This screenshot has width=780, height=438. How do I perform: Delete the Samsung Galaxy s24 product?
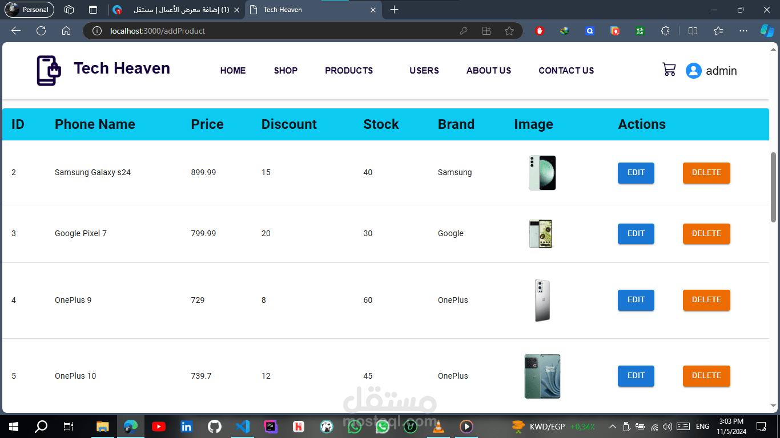[x=706, y=173]
